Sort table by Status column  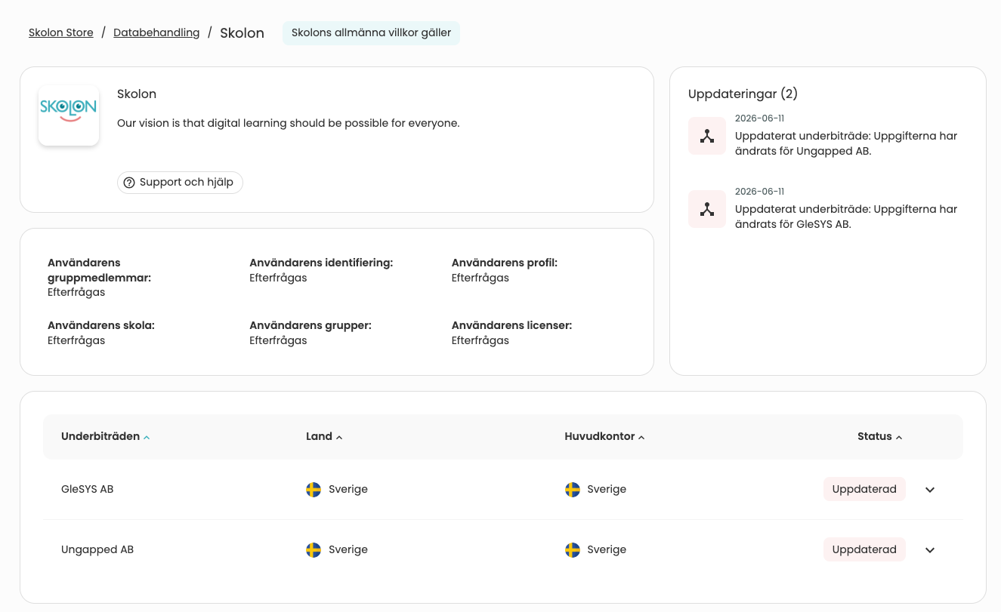[880, 436]
